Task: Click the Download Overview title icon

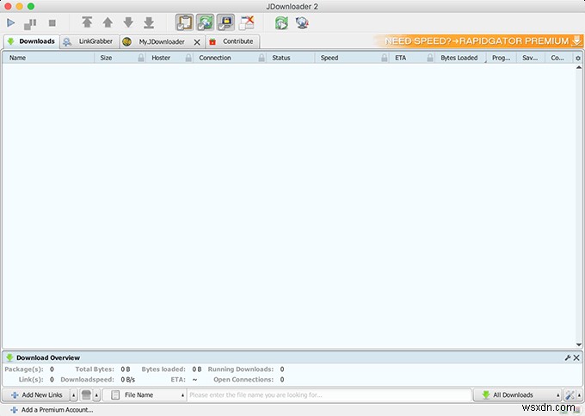Action: tap(9, 357)
